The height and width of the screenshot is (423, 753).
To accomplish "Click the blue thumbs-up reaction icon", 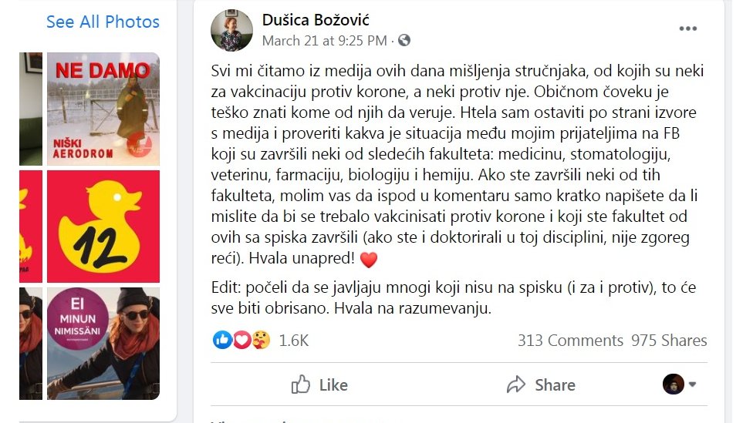I will pyautogui.click(x=222, y=340).
